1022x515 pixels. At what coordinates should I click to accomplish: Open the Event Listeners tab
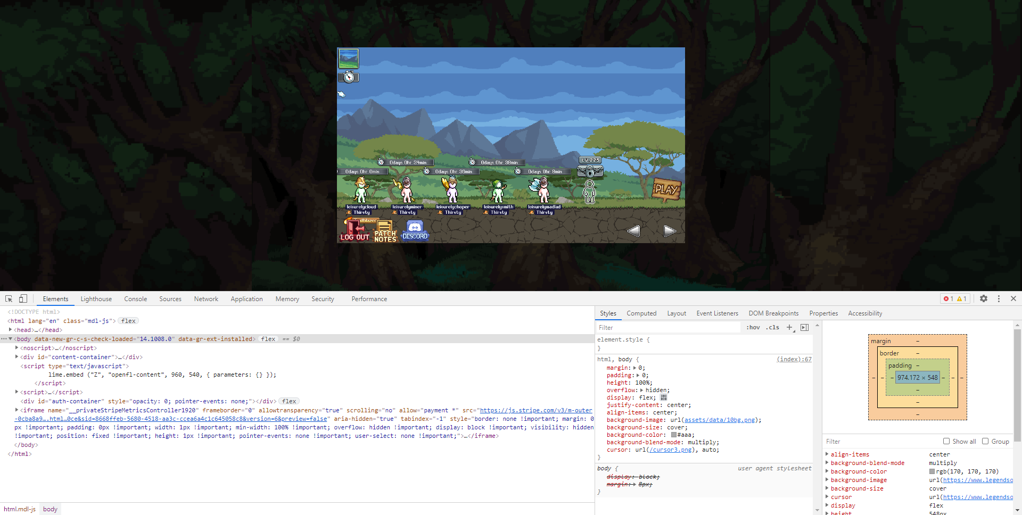[x=717, y=313]
